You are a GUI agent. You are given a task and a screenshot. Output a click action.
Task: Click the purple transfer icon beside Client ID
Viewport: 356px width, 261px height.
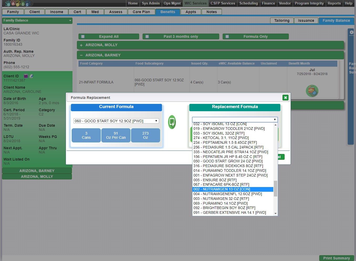[26, 76]
